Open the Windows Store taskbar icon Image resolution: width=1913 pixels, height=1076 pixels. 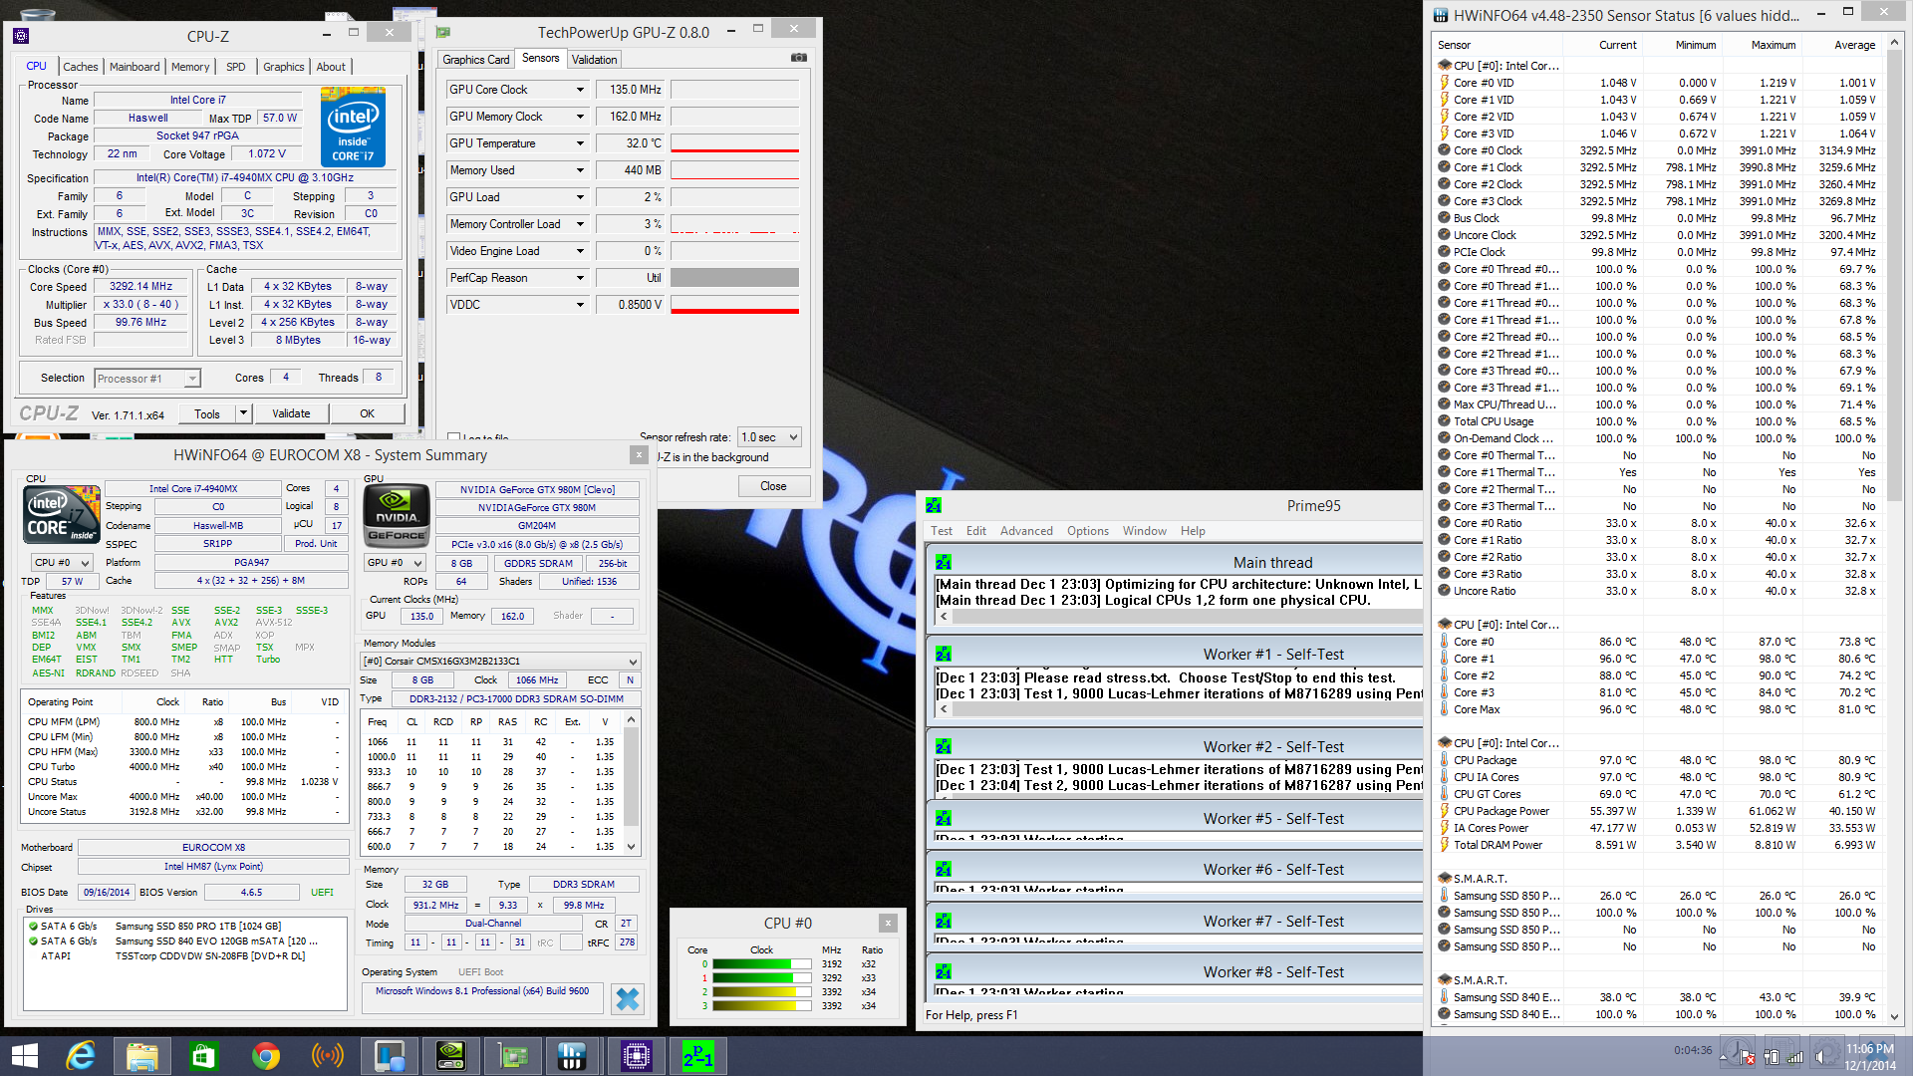(203, 1055)
